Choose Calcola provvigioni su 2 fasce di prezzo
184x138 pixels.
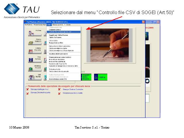tap(64, 51)
